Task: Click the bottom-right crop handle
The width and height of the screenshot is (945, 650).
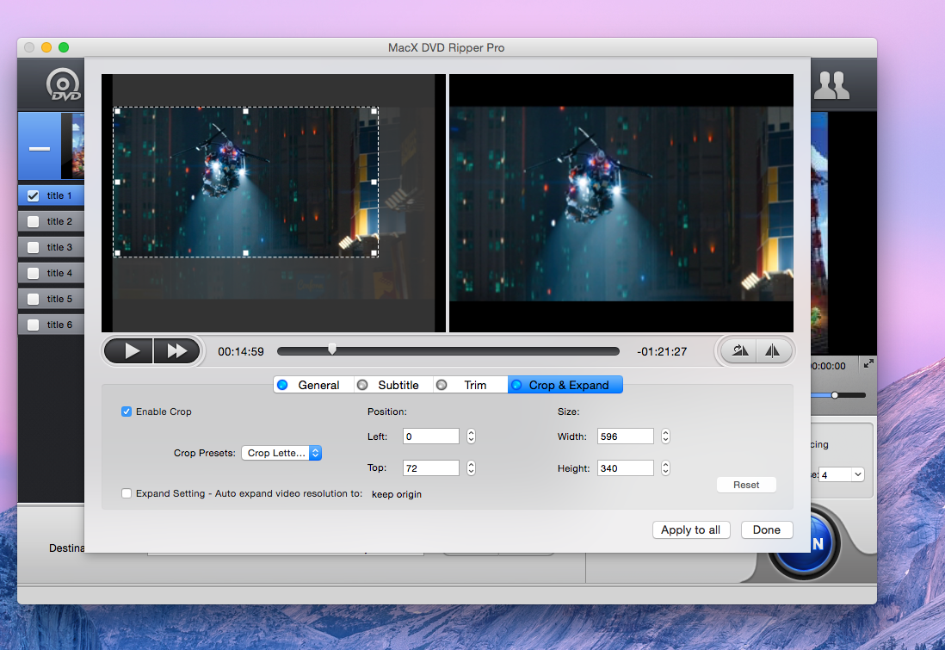Action: tap(374, 253)
